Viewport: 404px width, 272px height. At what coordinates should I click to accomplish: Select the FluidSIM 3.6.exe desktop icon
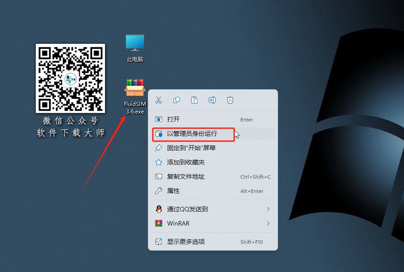pos(134,89)
